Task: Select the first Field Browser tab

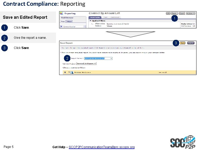Action: click(63, 22)
